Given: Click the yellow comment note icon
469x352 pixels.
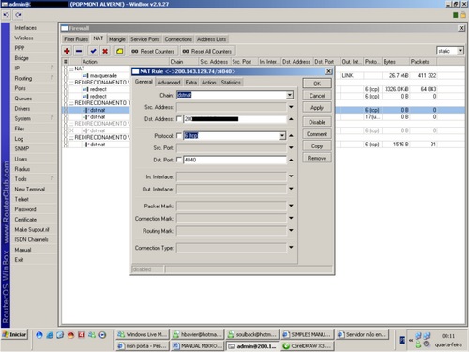Looking at the screenshot, I should [120, 51].
